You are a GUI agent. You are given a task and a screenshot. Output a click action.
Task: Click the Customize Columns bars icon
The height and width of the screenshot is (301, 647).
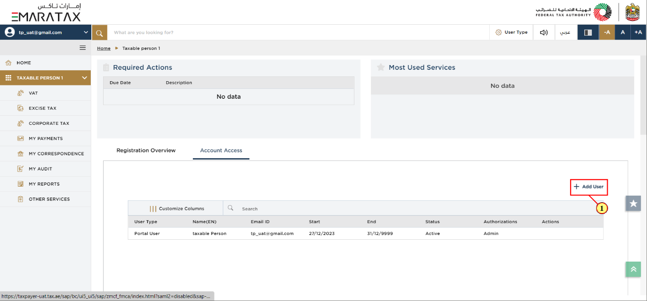(153, 208)
